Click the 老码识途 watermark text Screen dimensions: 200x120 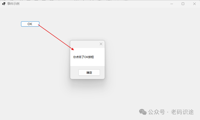[x=182, y=112]
